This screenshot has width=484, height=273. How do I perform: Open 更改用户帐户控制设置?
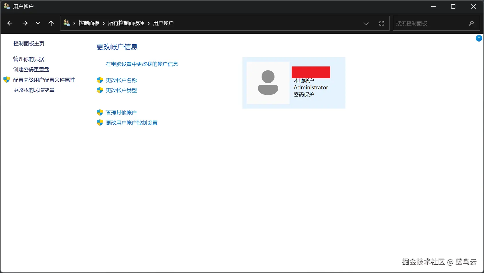click(131, 123)
